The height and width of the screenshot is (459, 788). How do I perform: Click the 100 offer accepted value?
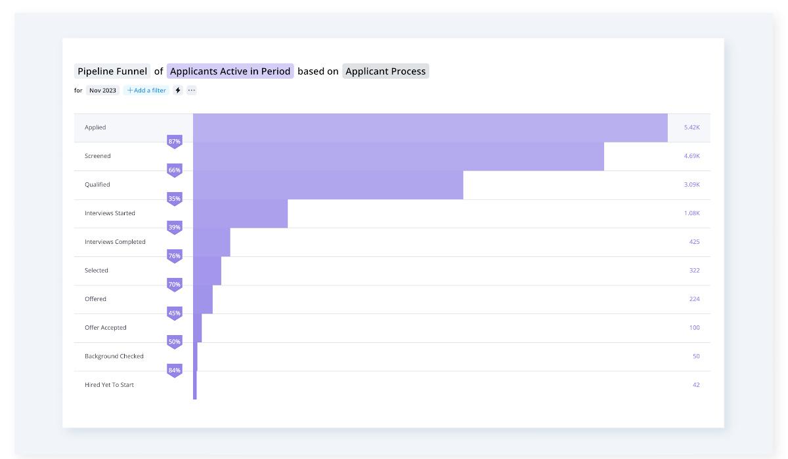(694, 328)
